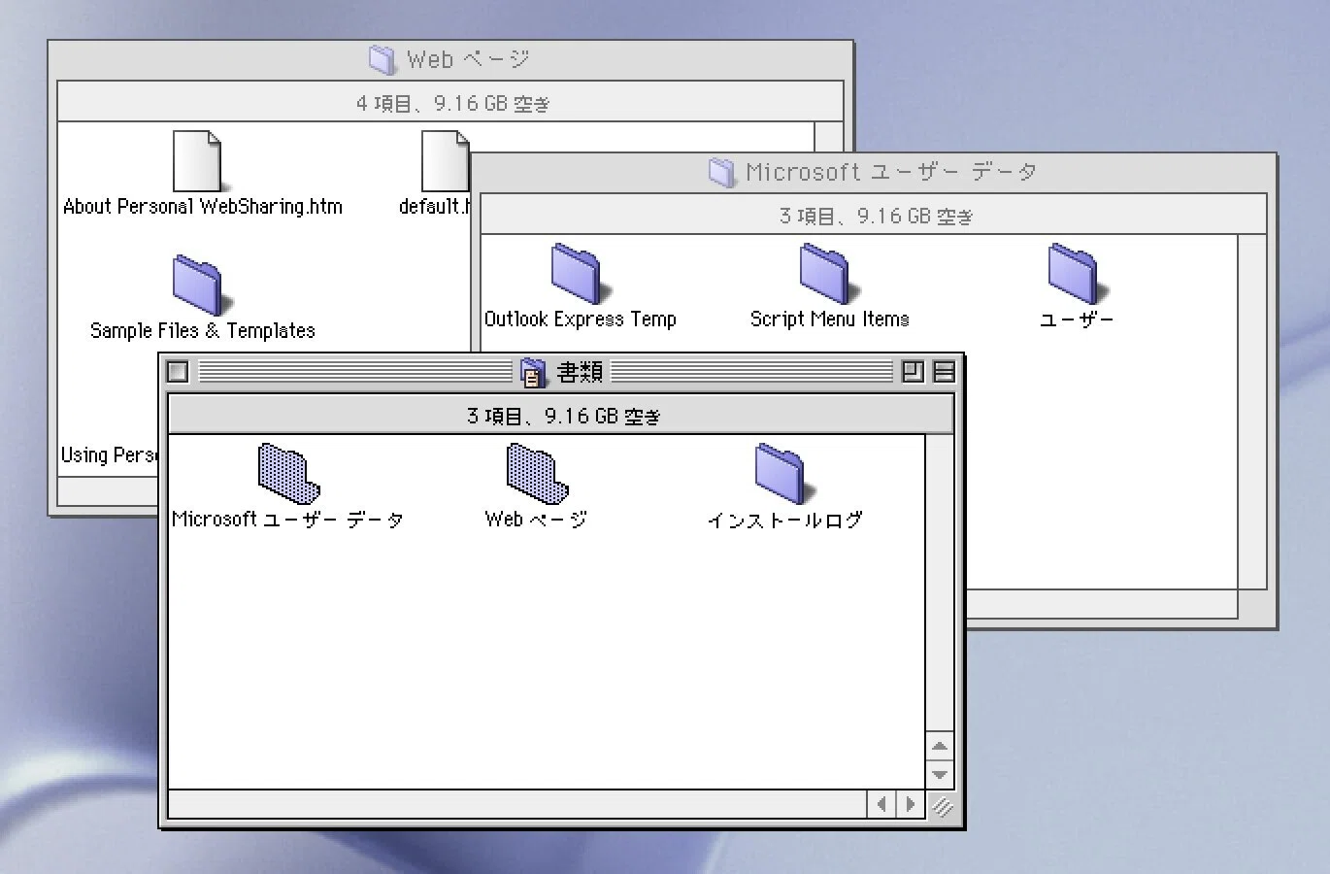Click the Web ページ label in 書類 window
Viewport: 1330px width, 874px height.
coord(536,520)
